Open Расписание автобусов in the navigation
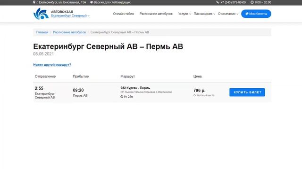The width and height of the screenshot is (302, 169). click(x=156, y=14)
